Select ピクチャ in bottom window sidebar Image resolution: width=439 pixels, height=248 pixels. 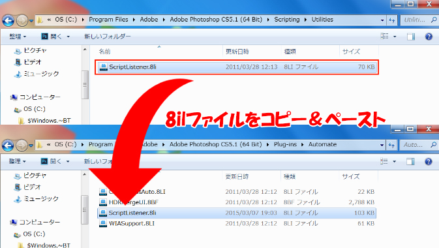(x=30, y=176)
